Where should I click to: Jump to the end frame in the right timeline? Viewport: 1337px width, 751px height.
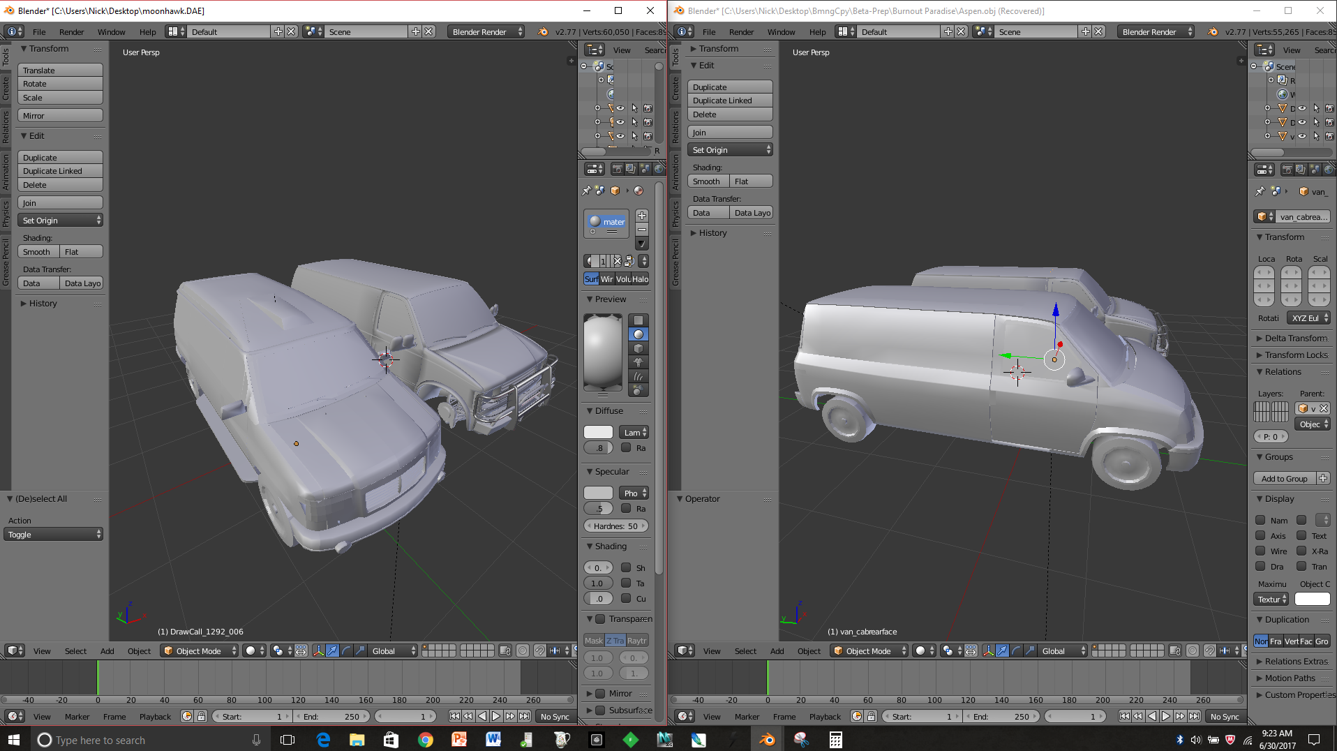click(1195, 716)
